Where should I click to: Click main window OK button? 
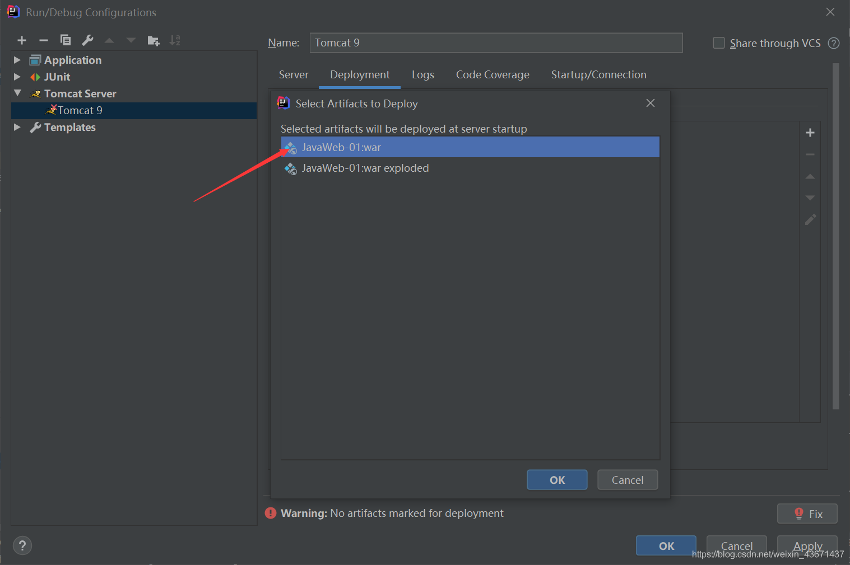point(666,545)
